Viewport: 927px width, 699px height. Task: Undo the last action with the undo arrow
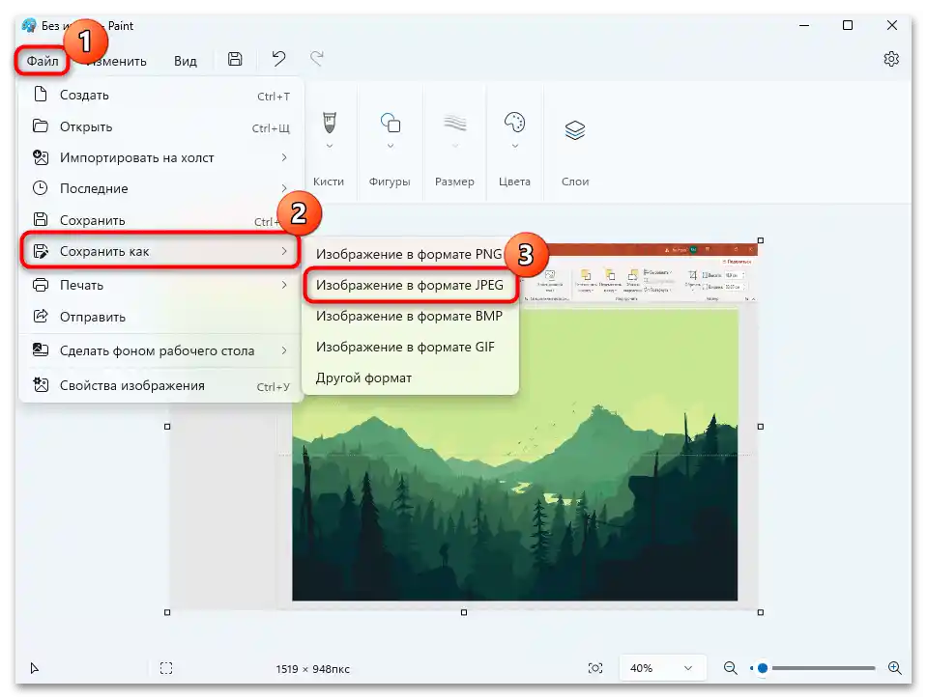278,59
